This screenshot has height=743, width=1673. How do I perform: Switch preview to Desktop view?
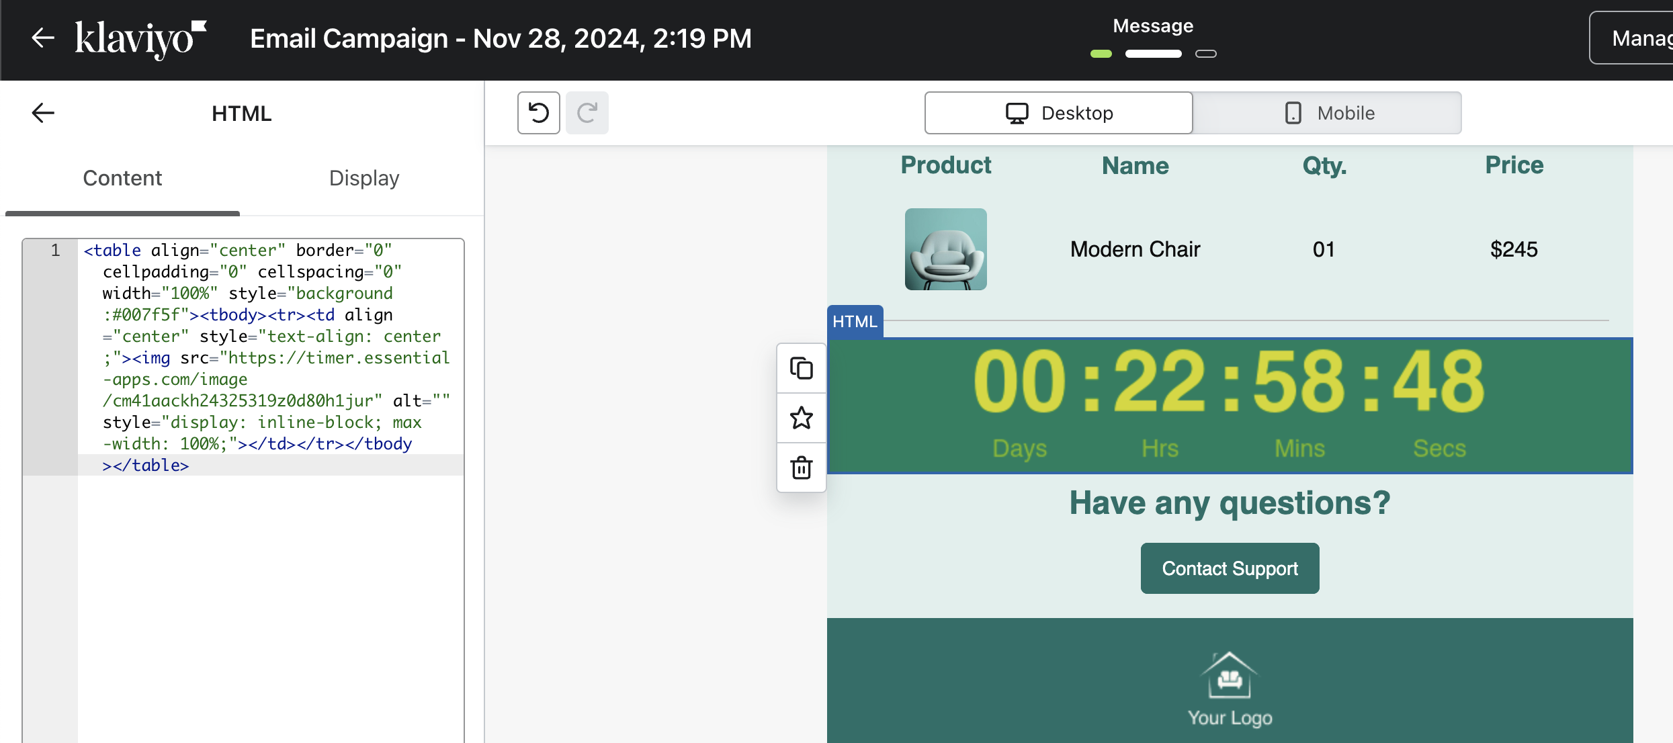[x=1058, y=113]
